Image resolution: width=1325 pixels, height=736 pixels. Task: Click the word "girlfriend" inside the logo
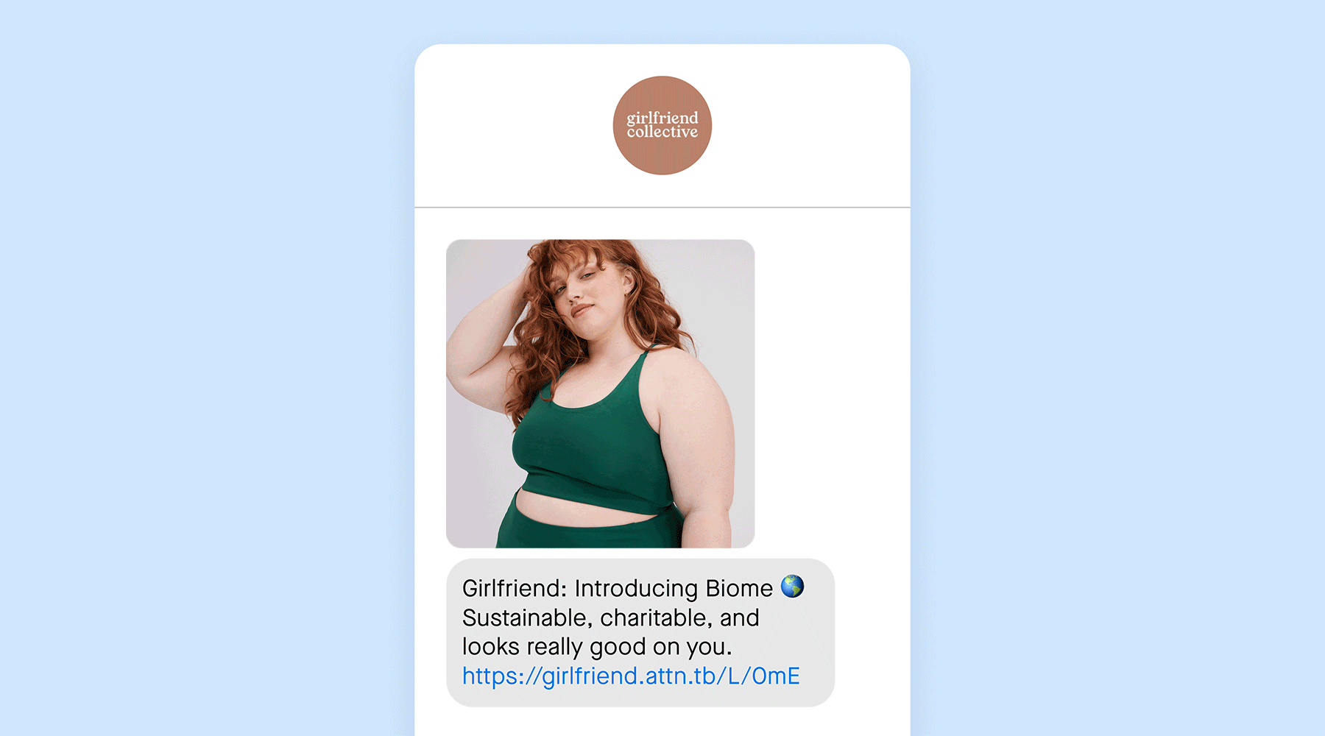coord(662,118)
